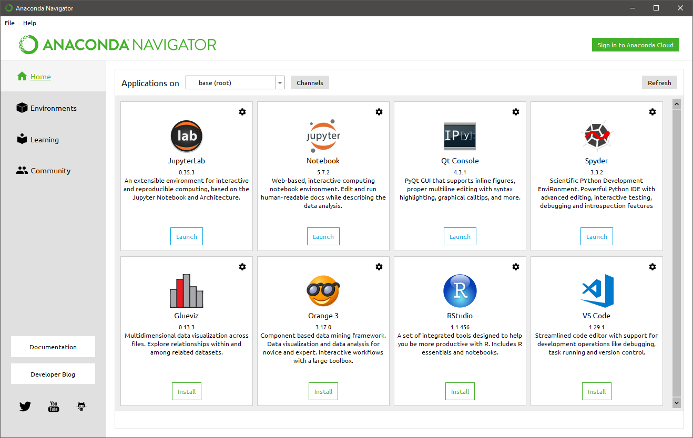Launch Jupyter Notebook
The width and height of the screenshot is (693, 438).
(x=323, y=236)
